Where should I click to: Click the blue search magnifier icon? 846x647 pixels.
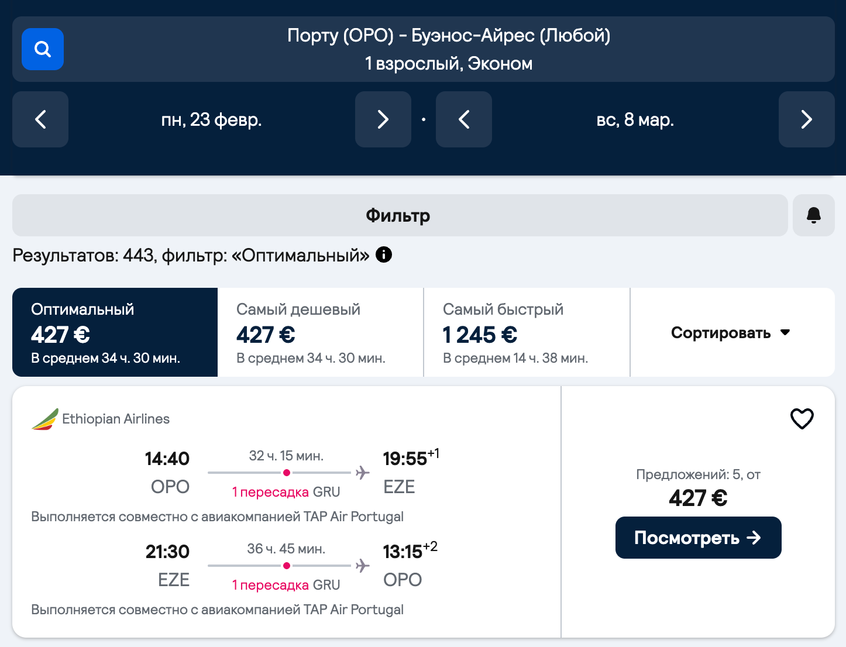coord(43,49)
